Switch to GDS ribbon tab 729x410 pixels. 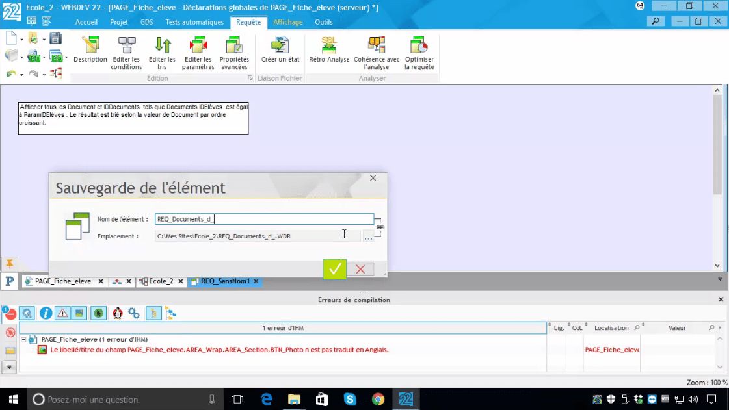146,22
